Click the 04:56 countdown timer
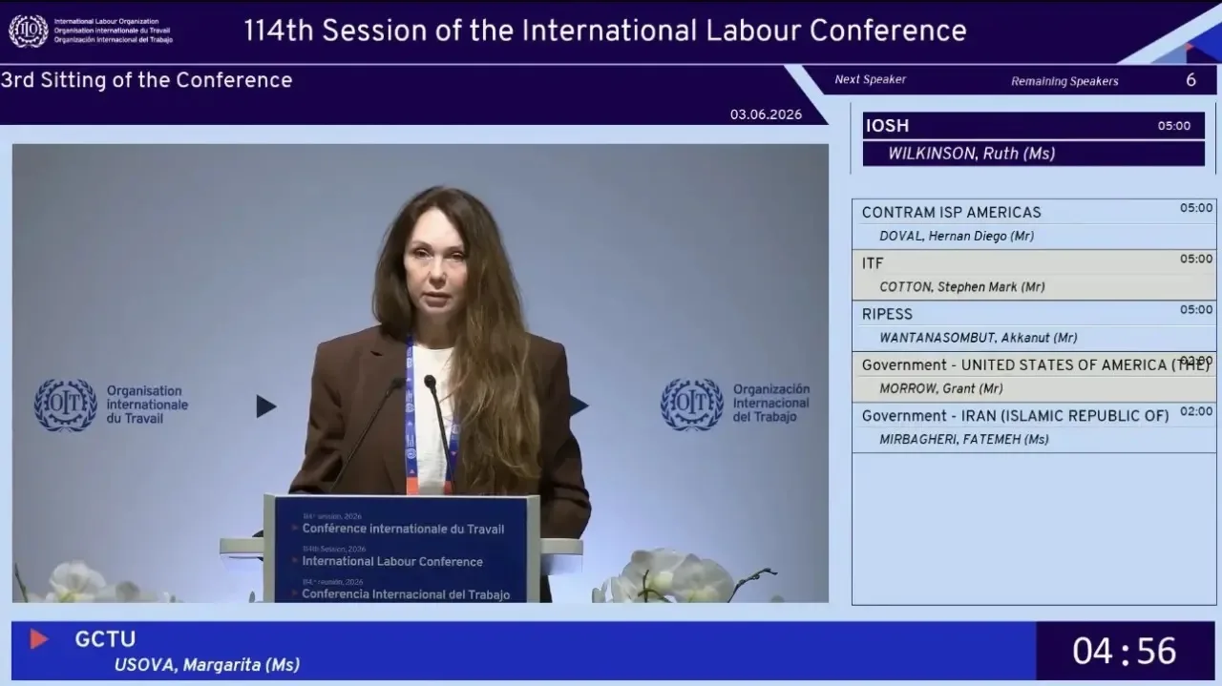The image size is (1222, 686). coord(1125,652)
